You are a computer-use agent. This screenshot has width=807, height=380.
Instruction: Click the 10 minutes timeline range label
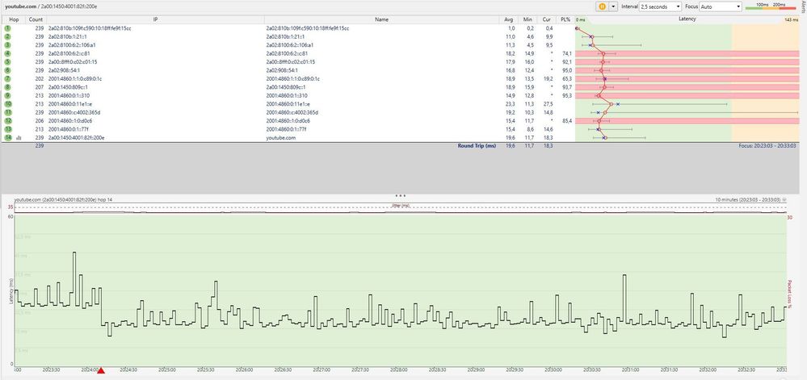click(748, 199)
